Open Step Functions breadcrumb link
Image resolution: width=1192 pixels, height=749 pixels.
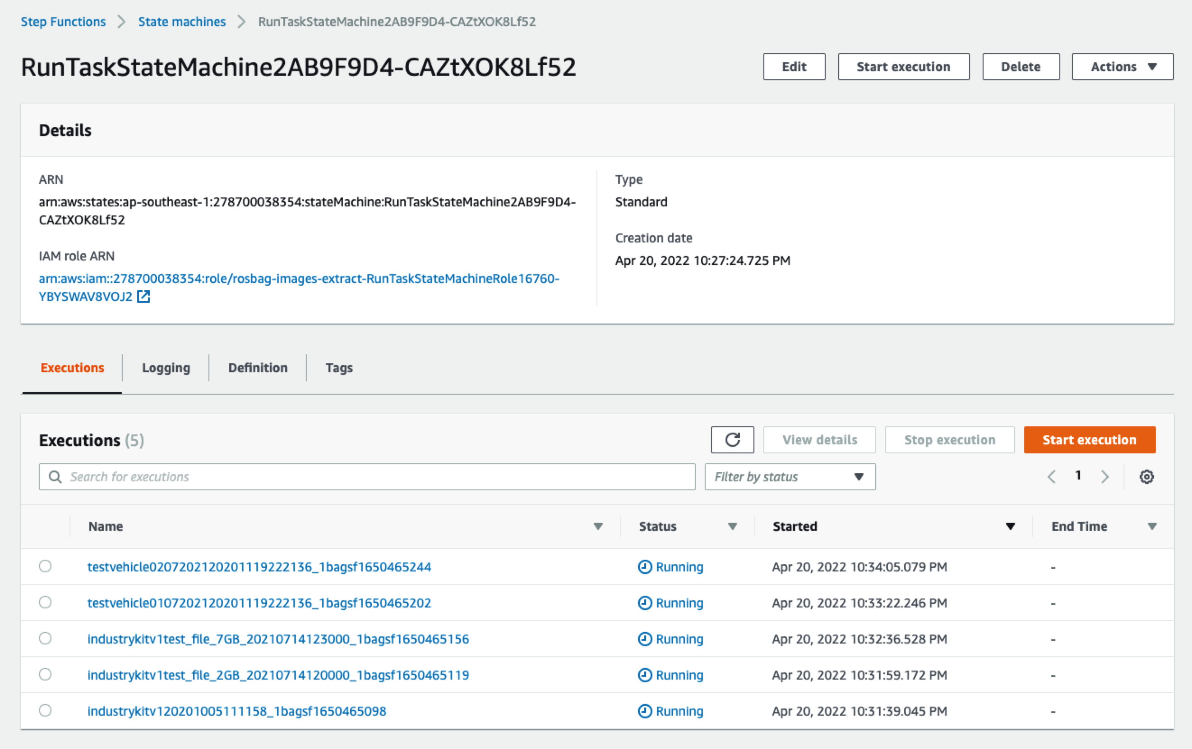click(x=63, y=22)
